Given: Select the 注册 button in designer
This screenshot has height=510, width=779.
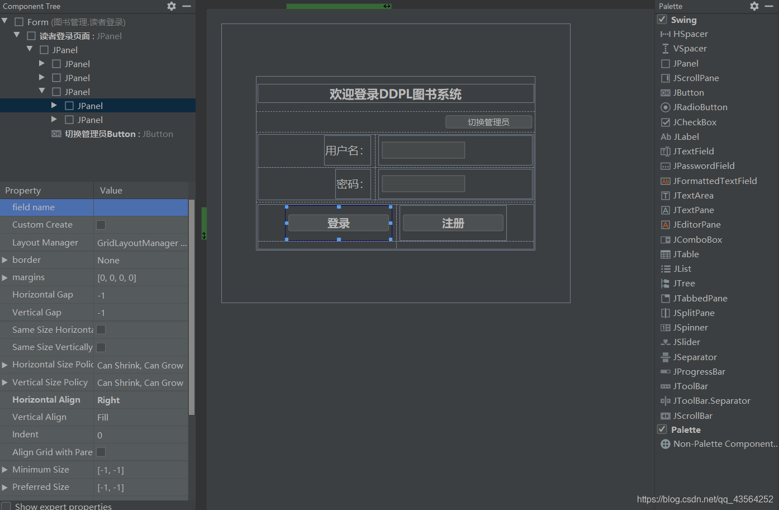Looking at the screenshot, I should pos(453,223).
